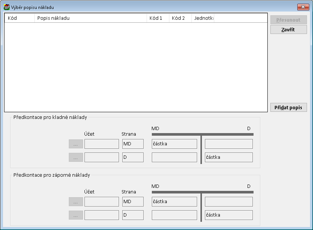Image resolution: width=313 pixels, height=230 pixels.
Task: Click the Kód 2 column header
Action: click(180, 18)
